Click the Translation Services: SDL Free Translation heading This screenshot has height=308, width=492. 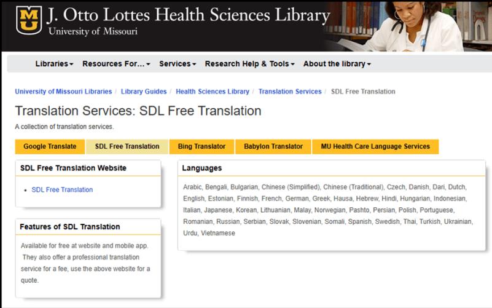pyautogui.click(x=138, y=111)
